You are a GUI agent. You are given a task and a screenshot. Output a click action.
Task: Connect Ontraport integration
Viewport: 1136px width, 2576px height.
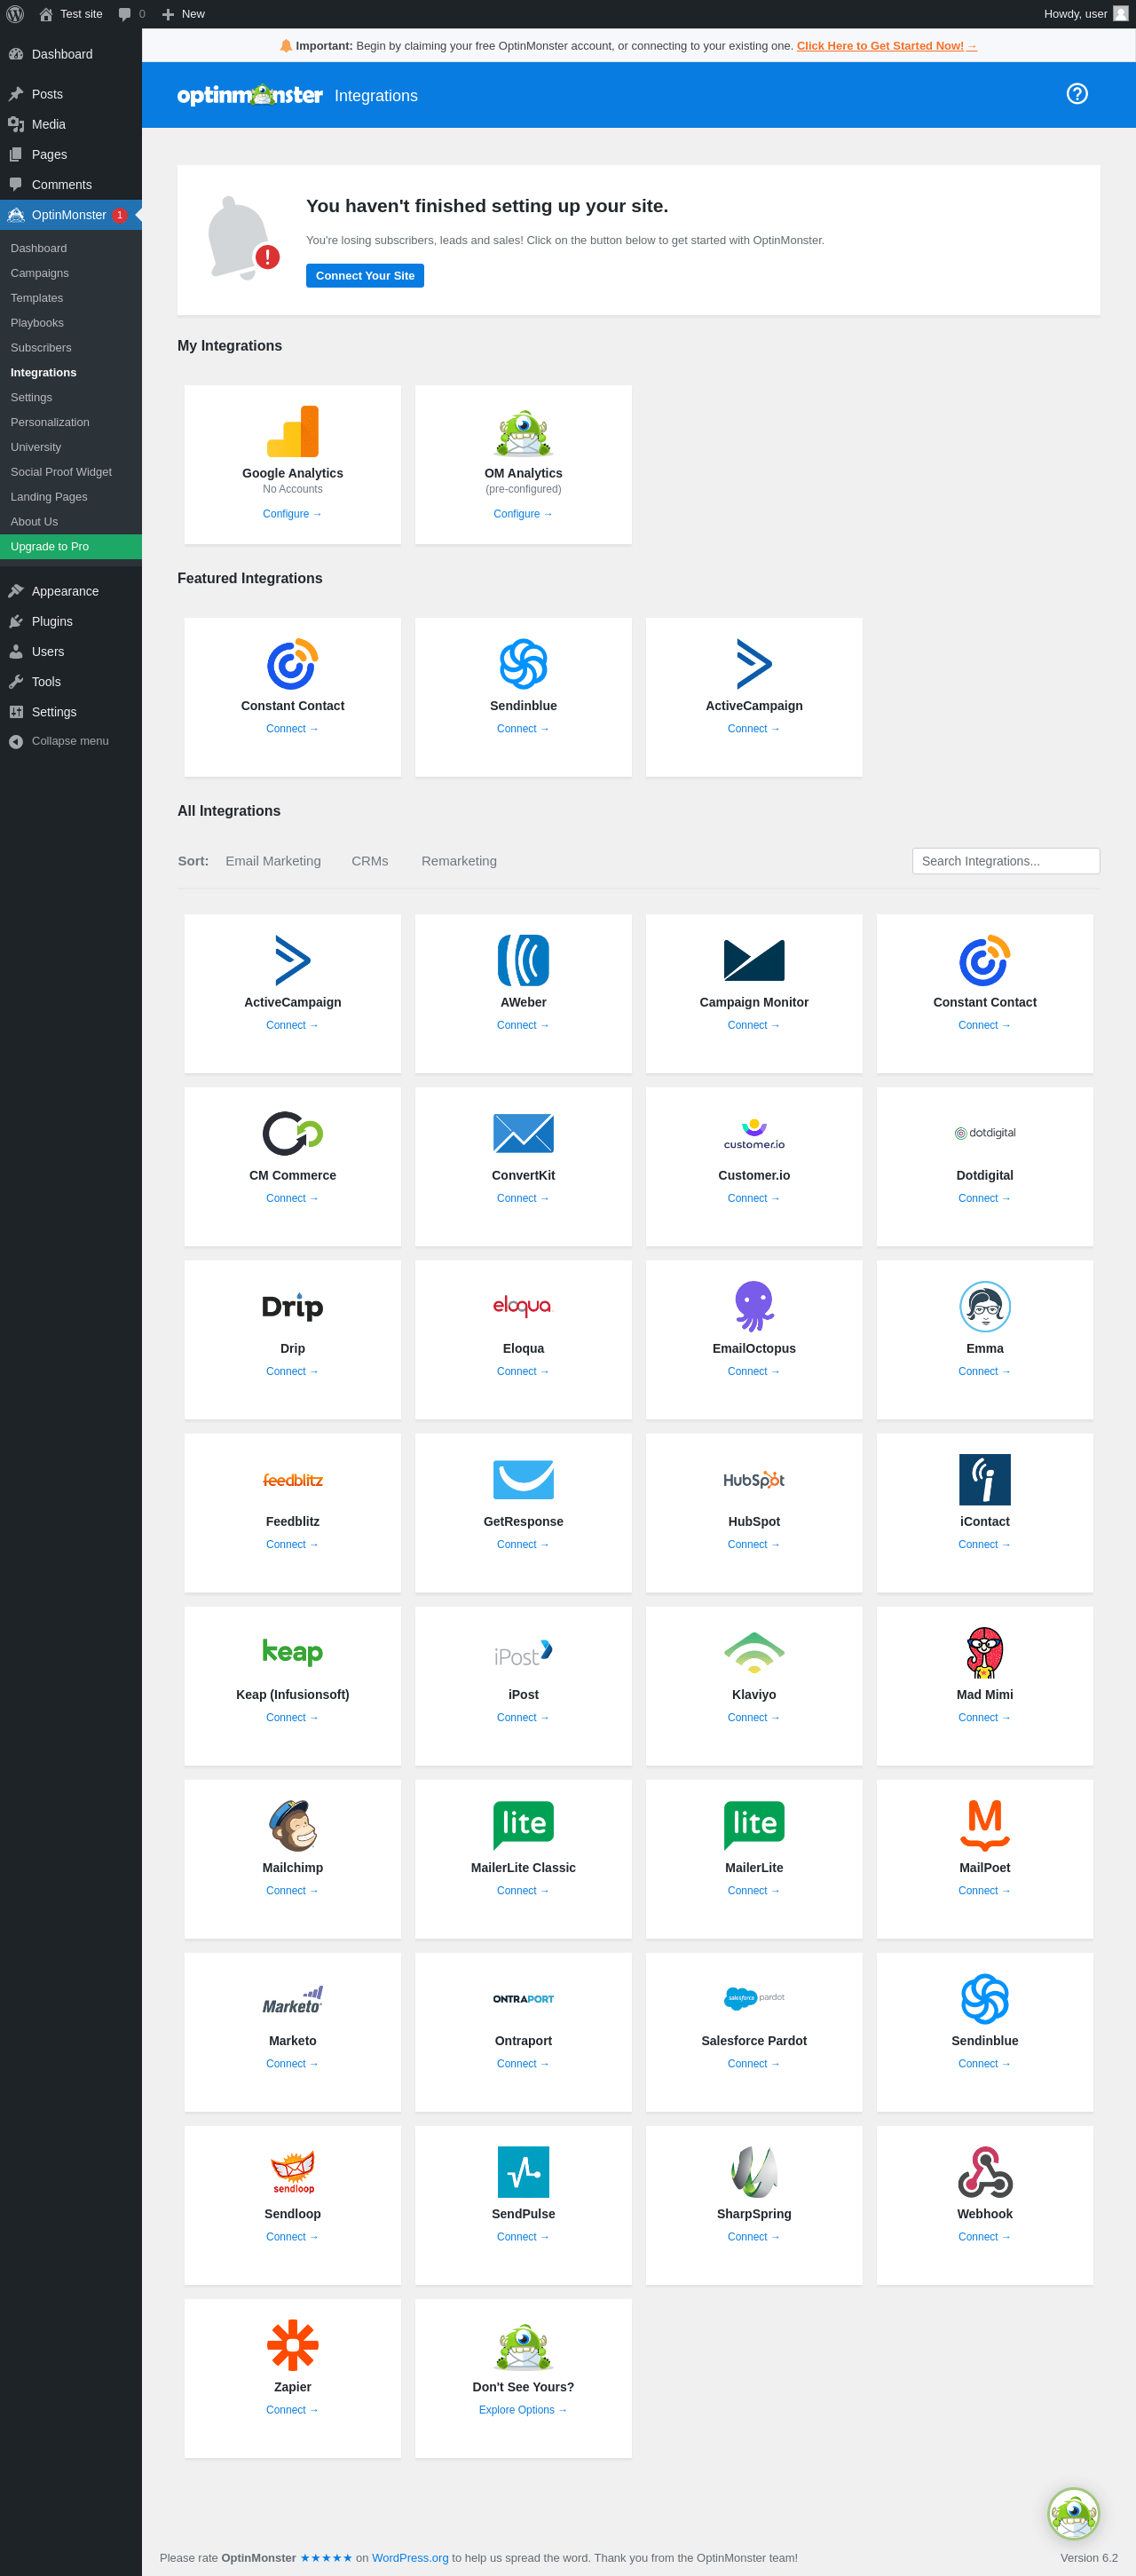pos(523,2063)
